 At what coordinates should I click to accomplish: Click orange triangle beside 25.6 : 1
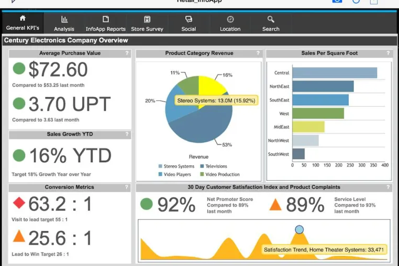coord(19,236)
